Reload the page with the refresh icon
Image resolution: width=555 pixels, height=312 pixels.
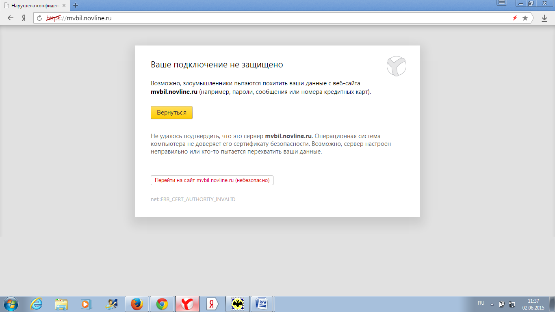39,18
